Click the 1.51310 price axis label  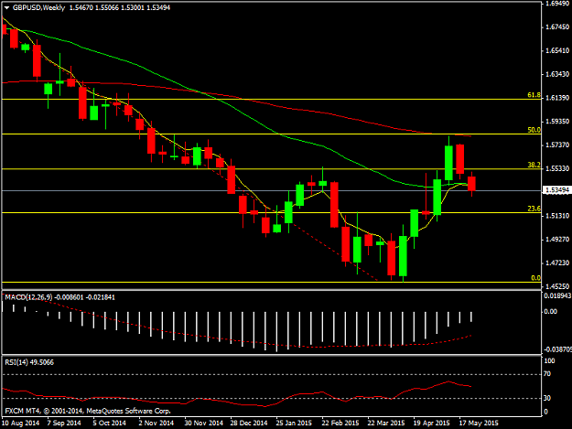[x=557, y=215]
